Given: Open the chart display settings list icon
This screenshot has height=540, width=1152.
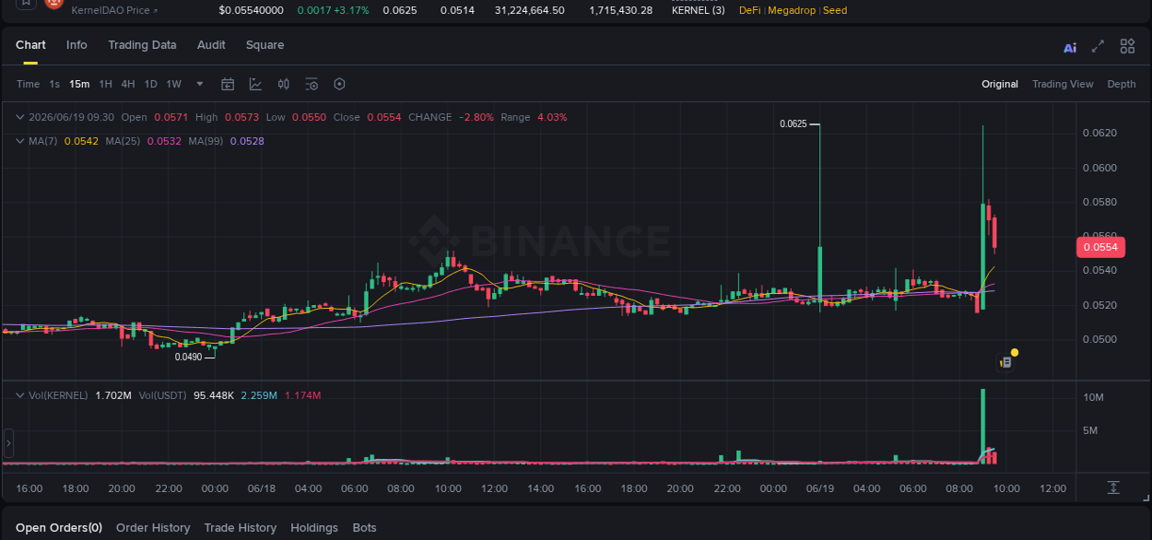Looking at the screenshot, I should [x=312, y=84].
